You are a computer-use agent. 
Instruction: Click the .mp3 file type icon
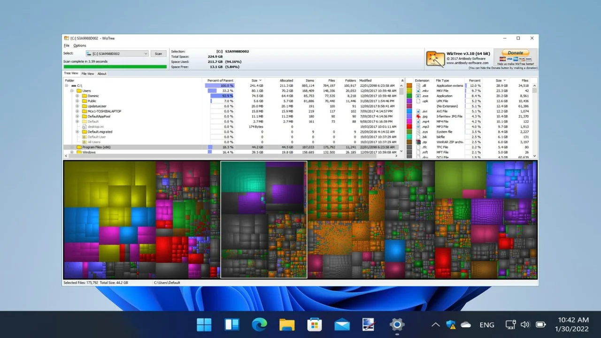click(418, 127)
